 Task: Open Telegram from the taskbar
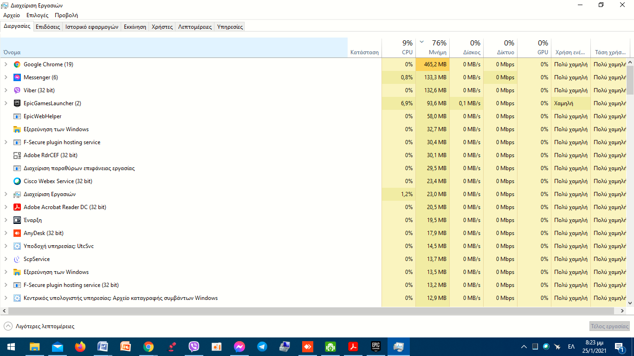[x=262, y=347]
